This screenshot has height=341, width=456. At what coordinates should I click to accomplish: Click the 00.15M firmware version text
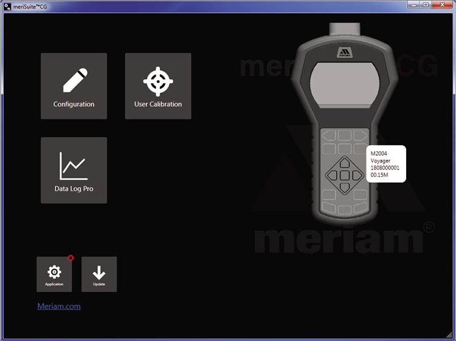(x=379, y=175)
